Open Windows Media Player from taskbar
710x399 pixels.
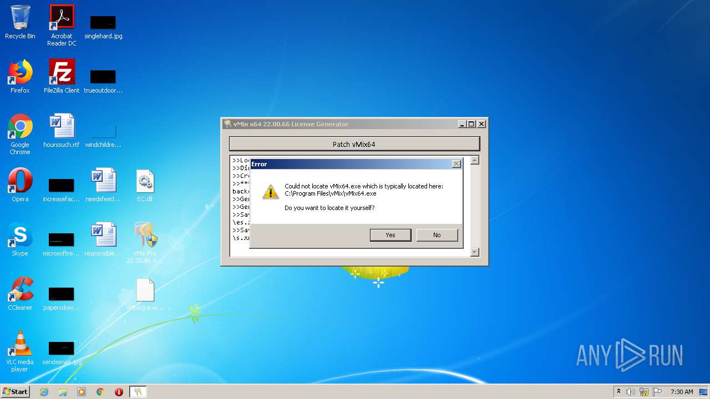82,392
